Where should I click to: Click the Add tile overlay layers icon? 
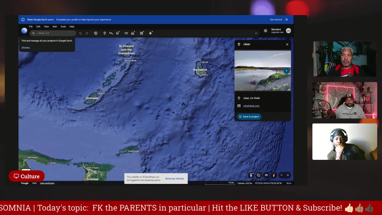point(118,33)
